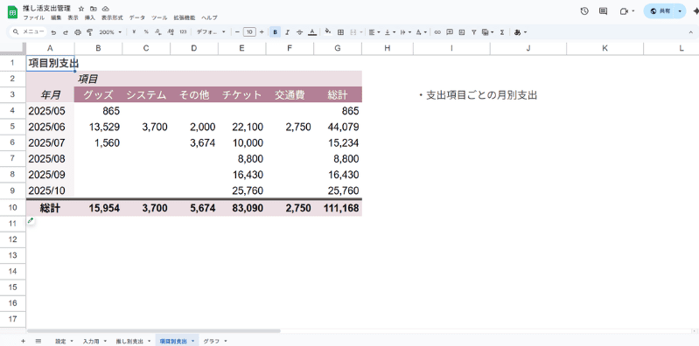Open version history clock icon
Viewport: 699px width, 346px height.
(x=584, y=11)
